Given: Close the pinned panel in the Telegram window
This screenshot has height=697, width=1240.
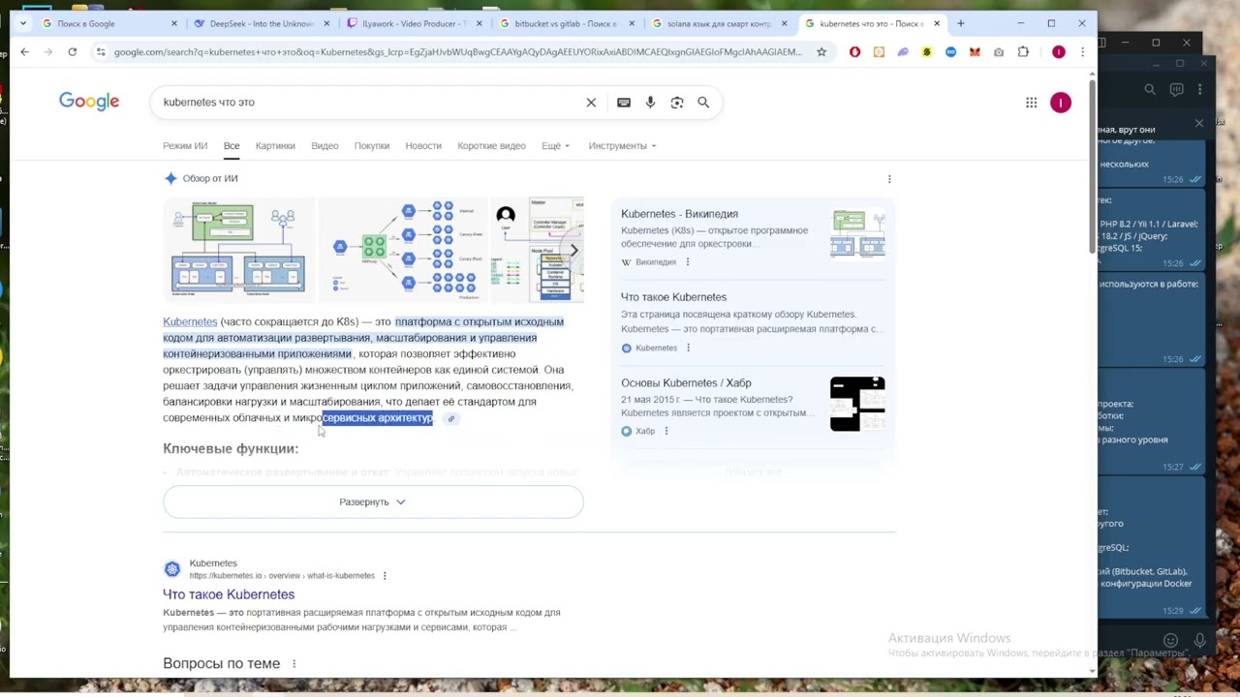Looking at the screenshot, I should click(x=1199, y=124).
